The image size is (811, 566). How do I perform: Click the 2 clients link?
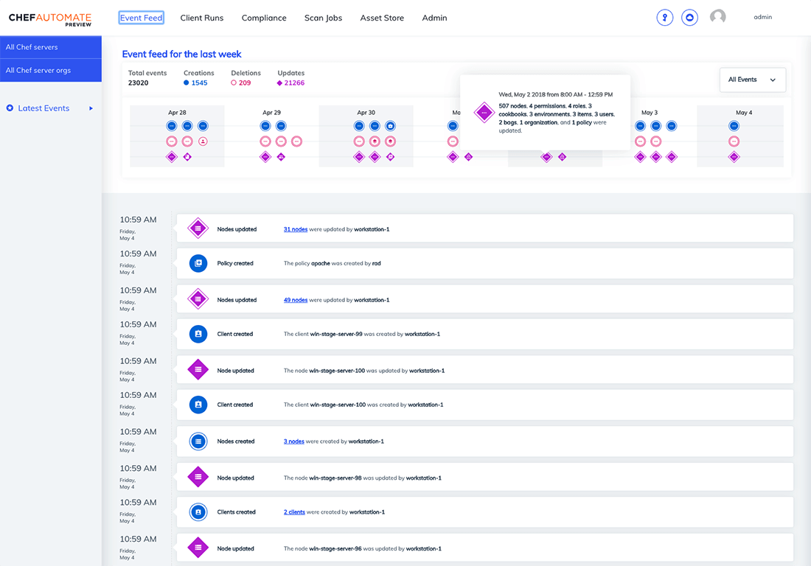click(x=294, y=512)
